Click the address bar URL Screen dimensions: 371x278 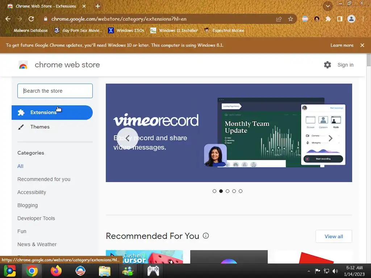pos(119,19)
